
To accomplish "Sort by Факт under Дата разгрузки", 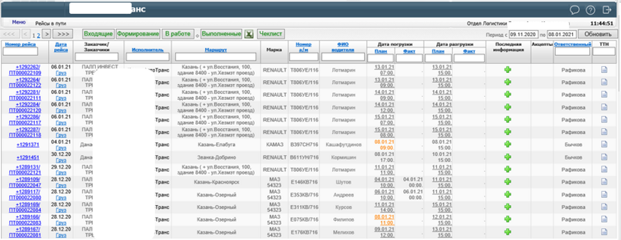I will (x=469, y=51).
